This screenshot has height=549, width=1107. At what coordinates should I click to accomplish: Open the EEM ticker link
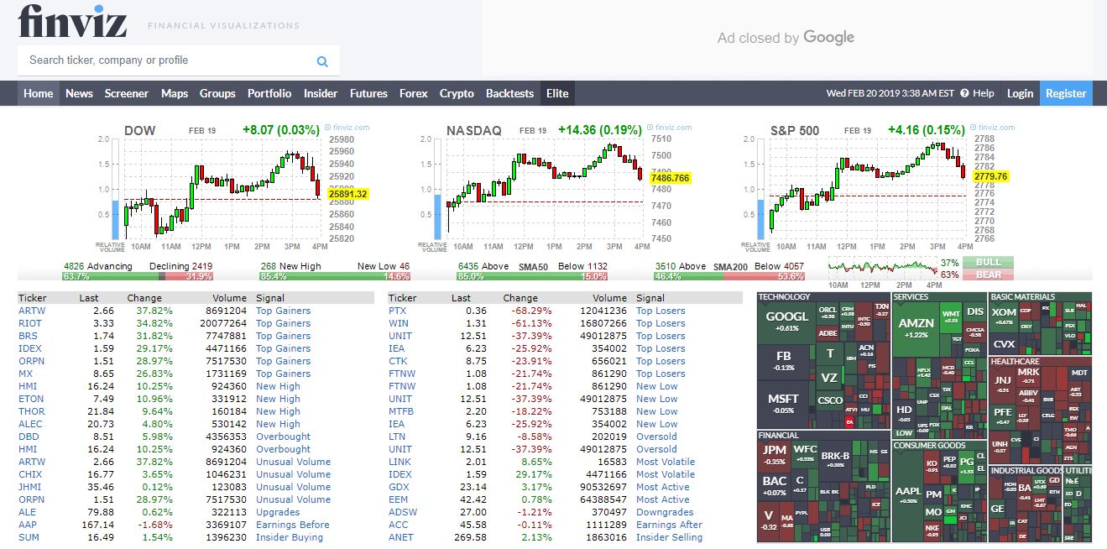399,499
